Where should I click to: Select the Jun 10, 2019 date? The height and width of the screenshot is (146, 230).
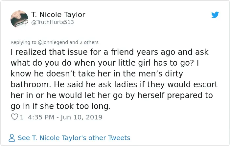tap(81, 117)
